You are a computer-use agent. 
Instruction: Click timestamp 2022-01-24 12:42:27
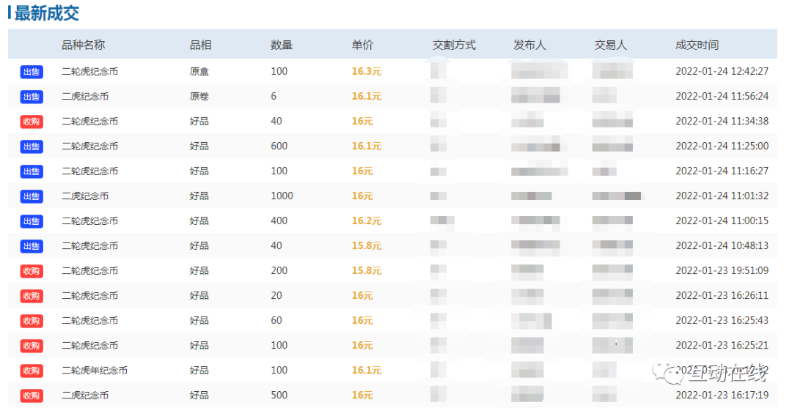tap(722, 71)
